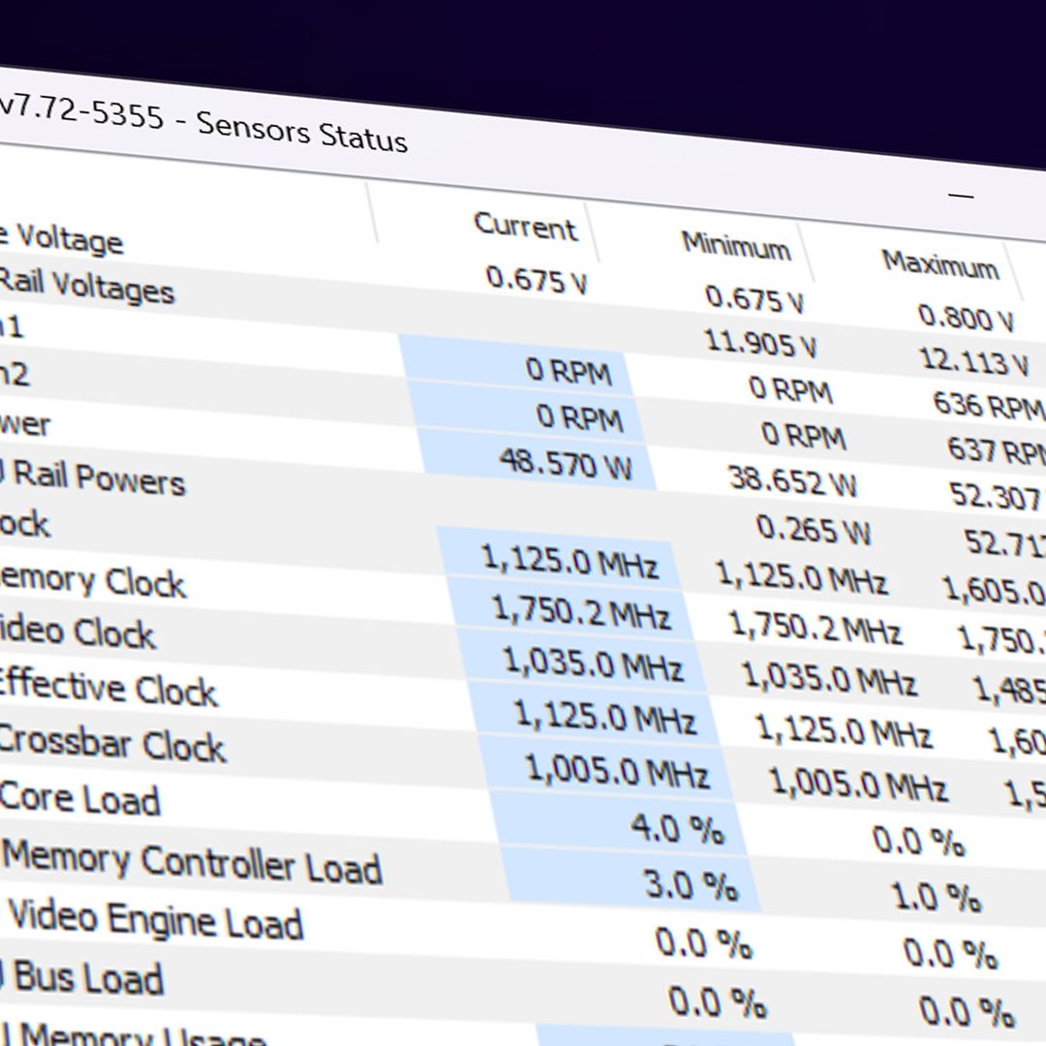1046x1046 pixels.
Task: Click the Current column header
Action: [x=525, y=226]
